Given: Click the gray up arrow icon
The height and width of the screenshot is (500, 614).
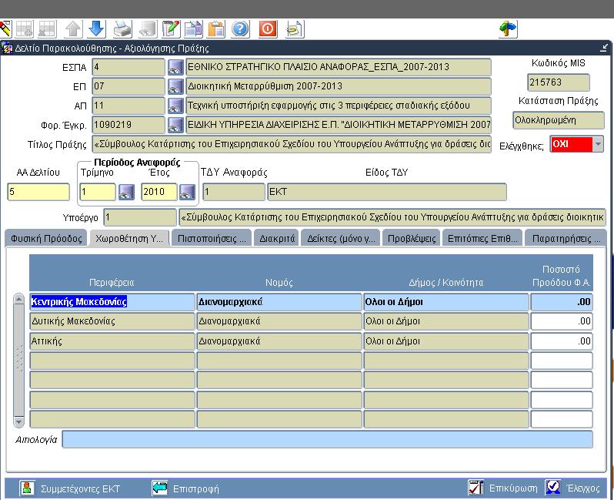Looking at the screenshot, I should [73, 29].
